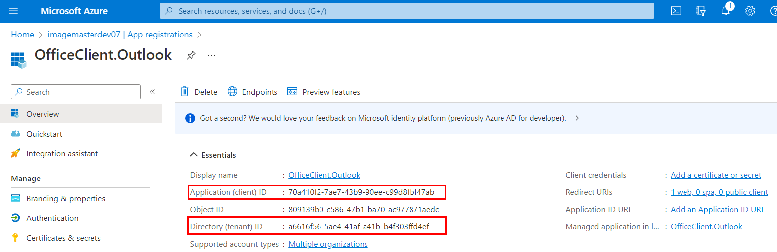Click the Supported account types label

point(234,244)
